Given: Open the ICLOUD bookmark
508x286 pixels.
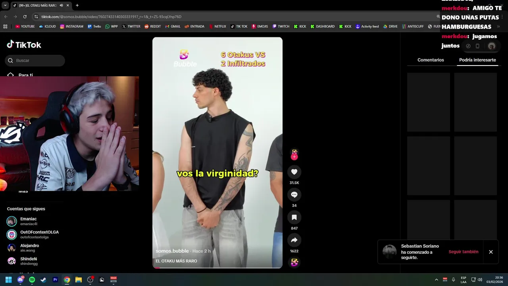Looking at the screenshot, I should (x=47, y=27).
